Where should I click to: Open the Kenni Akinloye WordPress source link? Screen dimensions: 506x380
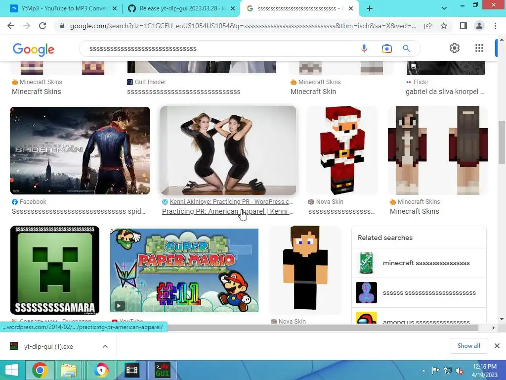click(231, 202)
